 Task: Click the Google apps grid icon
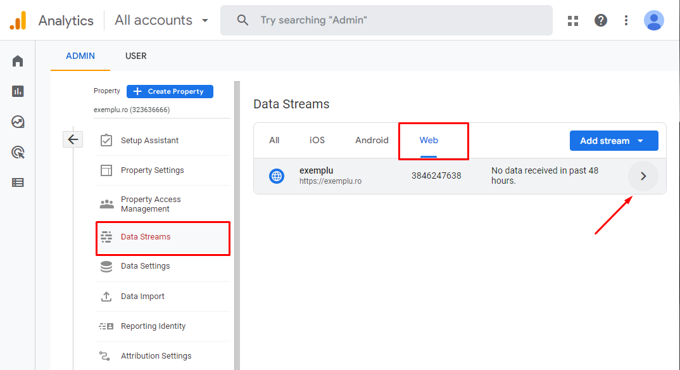(573, 20)
